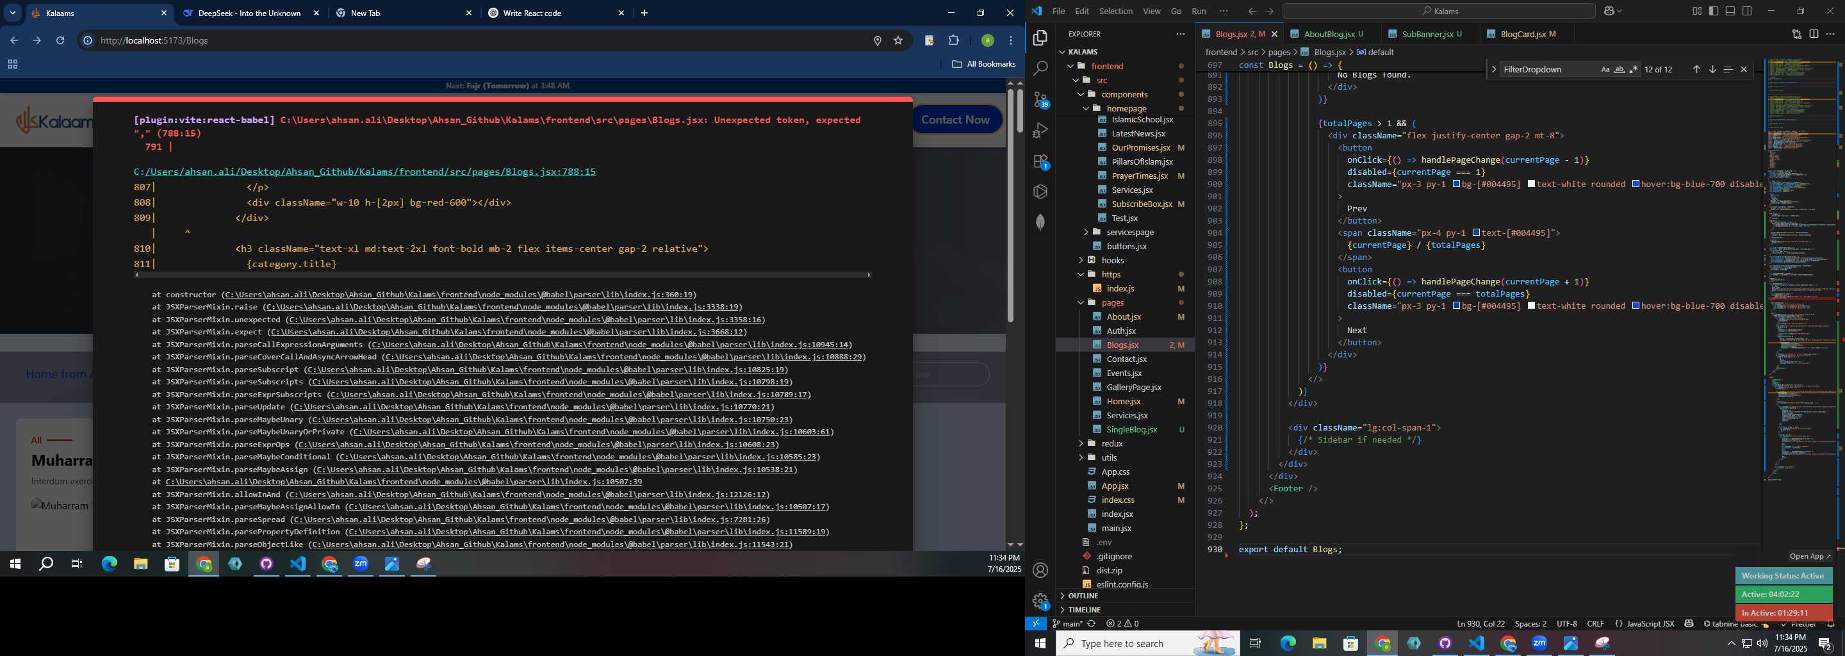This screenshot has height=656, width=1845.
Task: Toggle Match Whole Word in find widget
Action: coord(1619,69)
